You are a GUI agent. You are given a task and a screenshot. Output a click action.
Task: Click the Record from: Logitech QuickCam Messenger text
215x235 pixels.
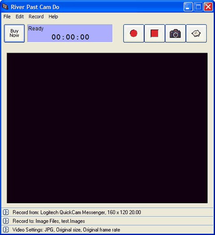coord(77,212)
